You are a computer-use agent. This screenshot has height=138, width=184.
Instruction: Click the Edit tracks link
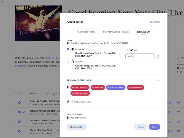[x=155, y=22]
